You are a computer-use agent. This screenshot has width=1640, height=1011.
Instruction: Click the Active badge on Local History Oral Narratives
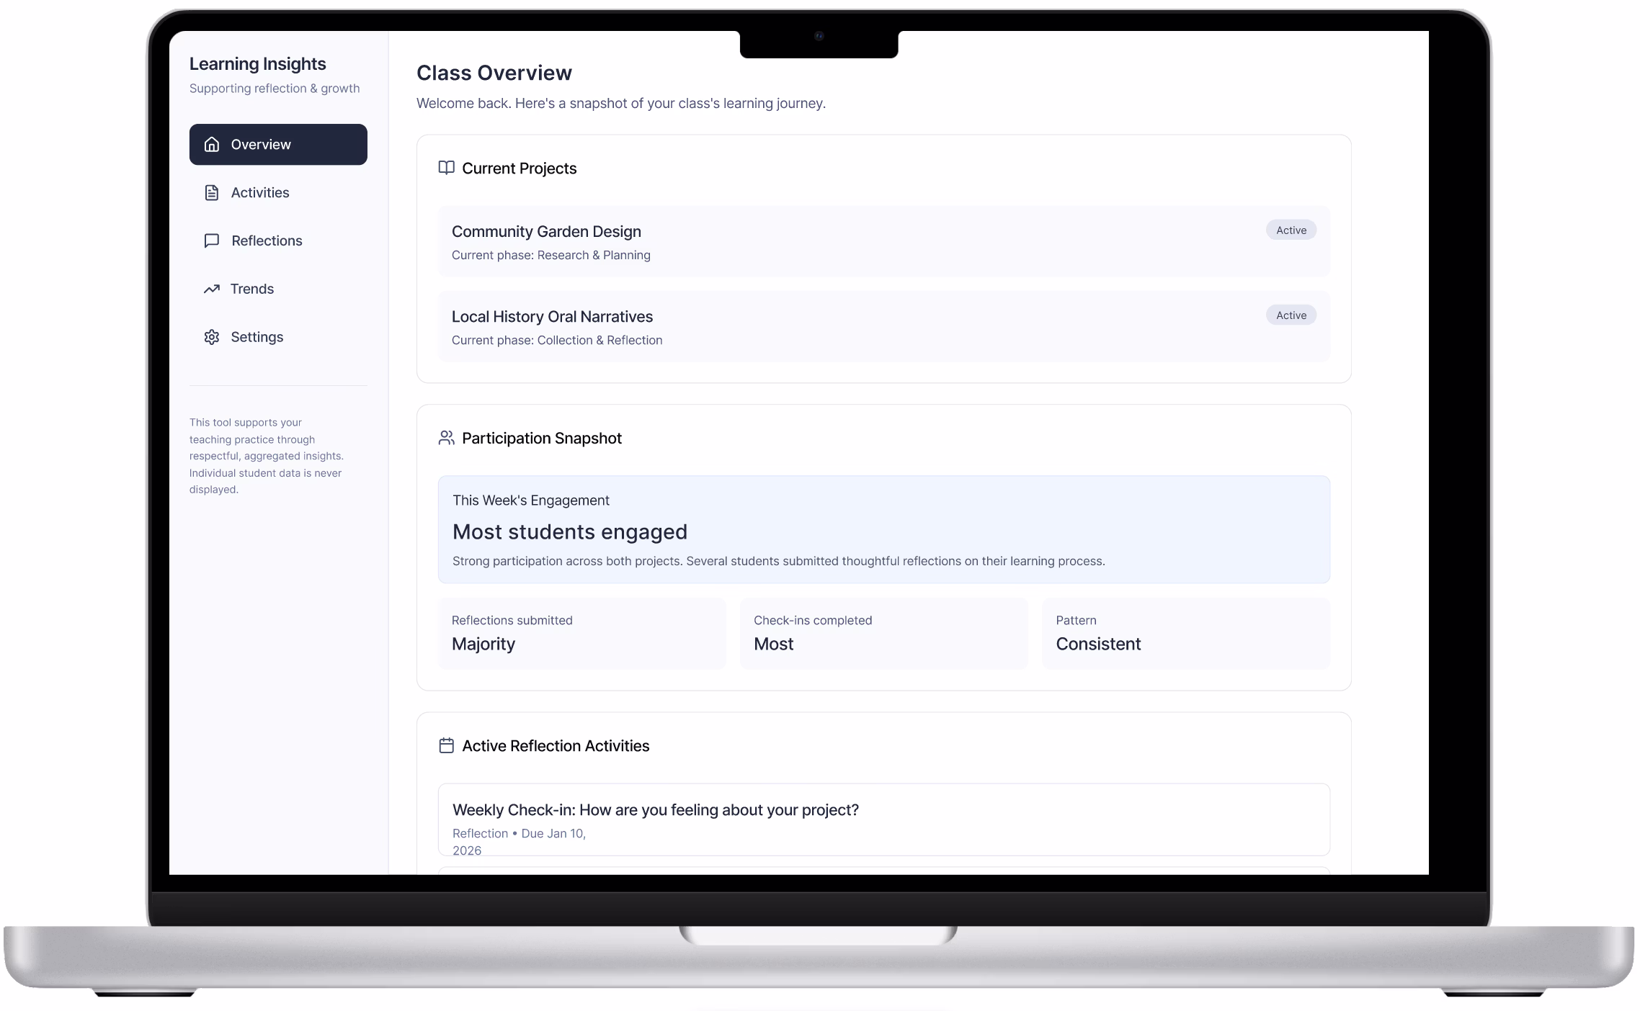(x=1291, y=315)
